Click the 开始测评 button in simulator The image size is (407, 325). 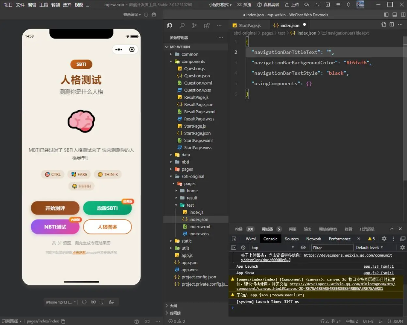click(x=55, y=208)
